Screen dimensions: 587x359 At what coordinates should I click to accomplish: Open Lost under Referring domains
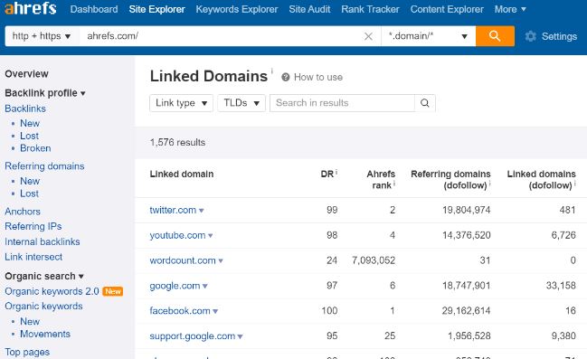[29, 194]
